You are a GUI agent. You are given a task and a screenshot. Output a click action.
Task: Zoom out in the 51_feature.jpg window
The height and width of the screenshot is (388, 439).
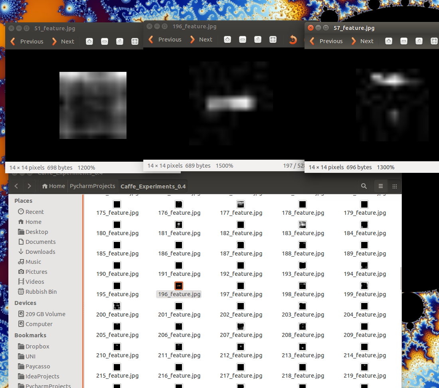coord(105,42)
